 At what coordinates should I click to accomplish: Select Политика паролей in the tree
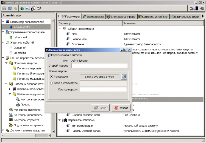click(29, 68)
